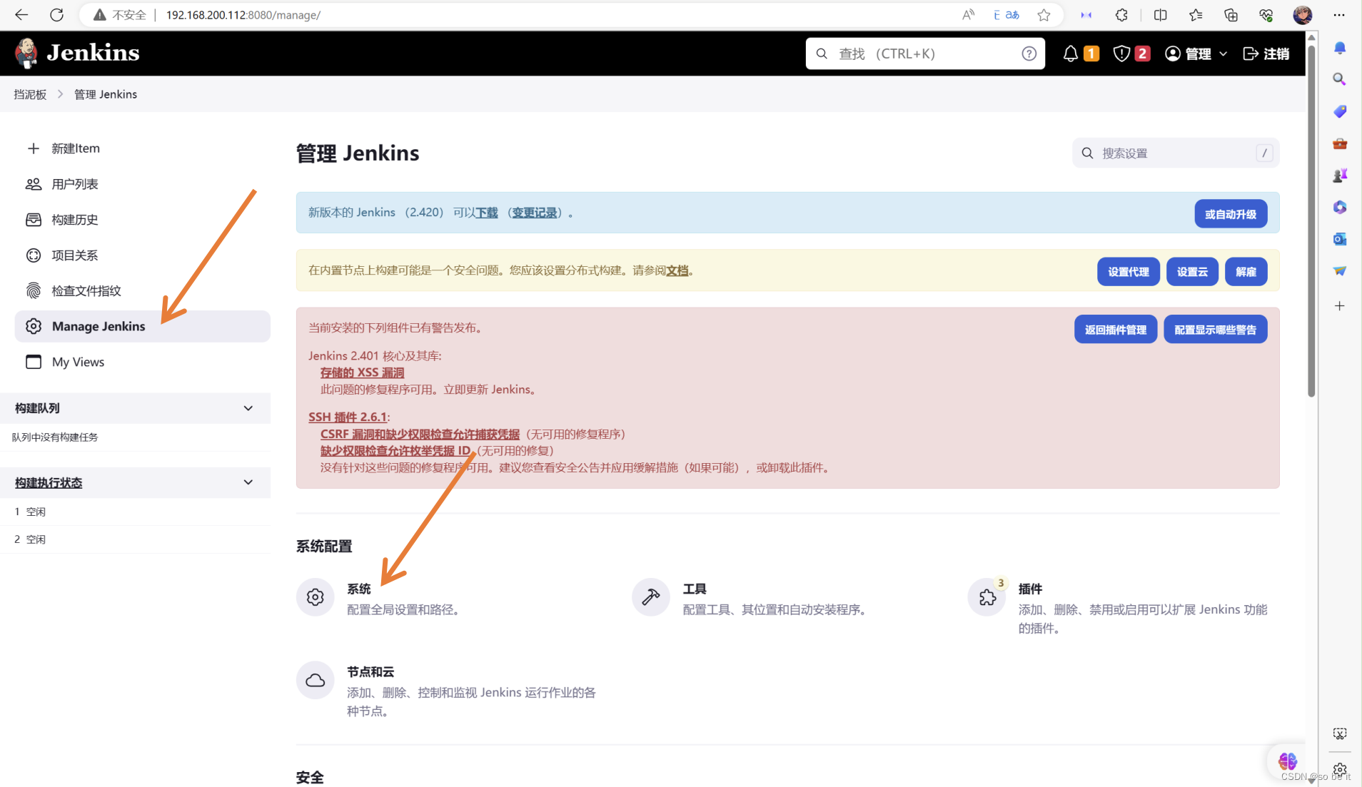The height and width of the screenshot is (787, 1362).
Task: Click the 配置显示哪些警告 button
Action: (x=1215, y=330)
